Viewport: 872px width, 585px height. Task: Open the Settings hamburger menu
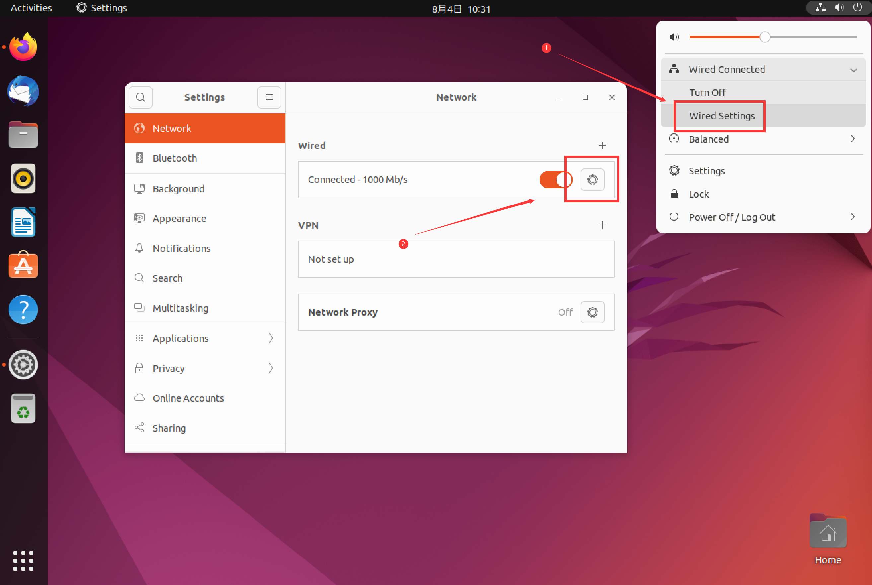[x=269, y=97]
